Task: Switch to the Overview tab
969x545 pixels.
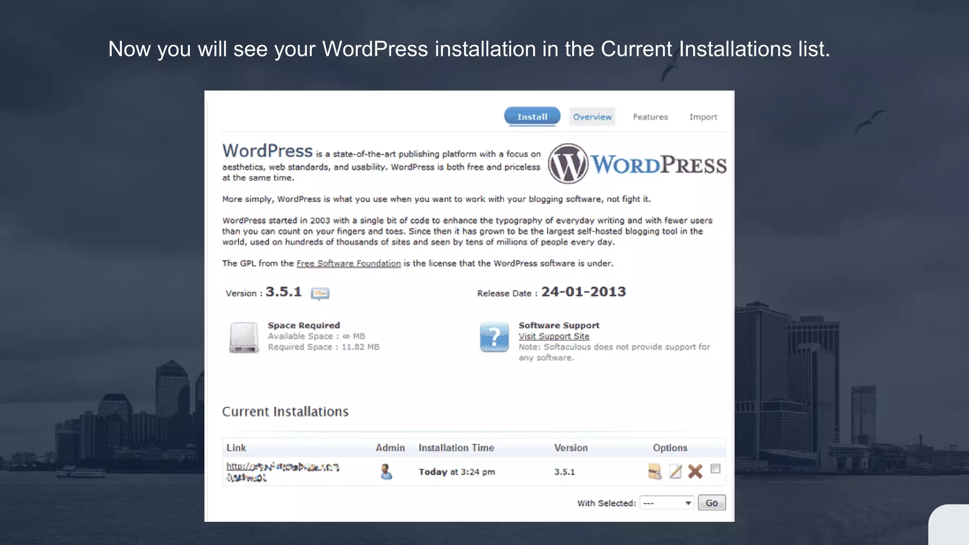Action: tap(592, 117)
